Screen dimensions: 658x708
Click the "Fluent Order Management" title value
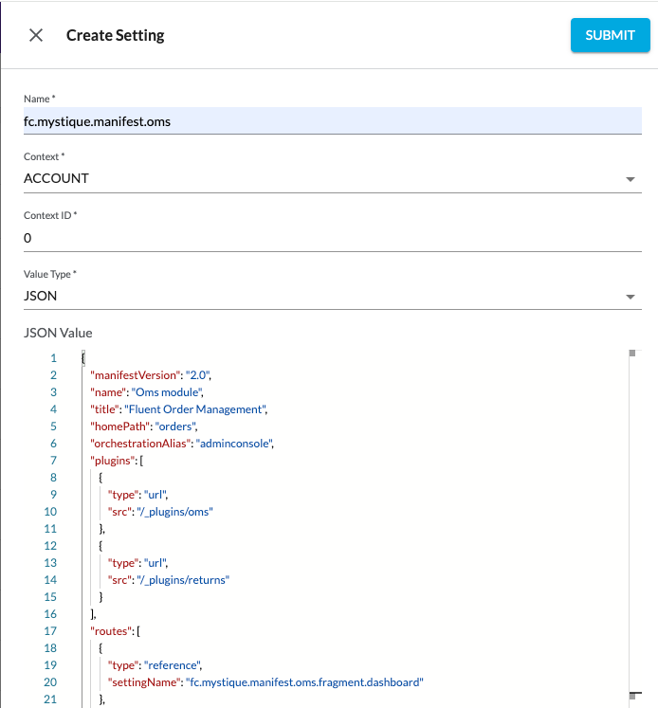click(195, 409)
